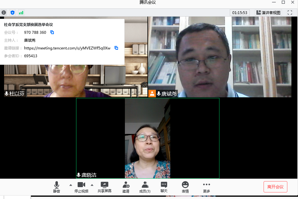Click the blue security shield icon
The width and height of the screenshot is (298, 199).
(x=13, y=13)
